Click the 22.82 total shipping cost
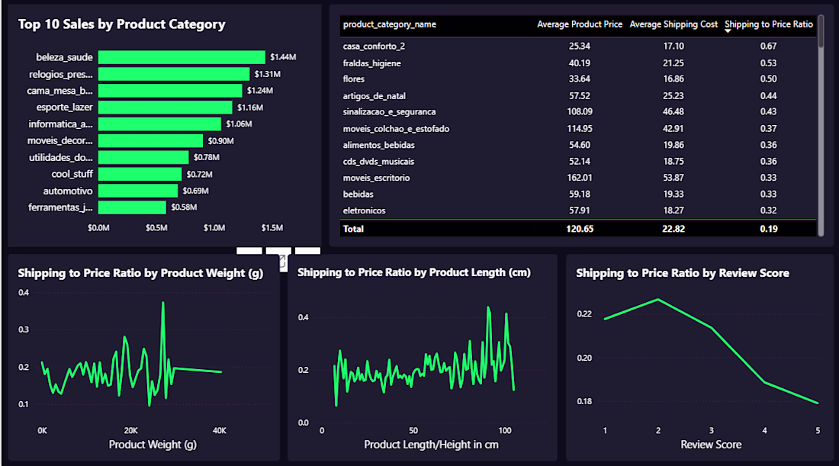This screenshot has height=466, width=839. pos(673,229)
